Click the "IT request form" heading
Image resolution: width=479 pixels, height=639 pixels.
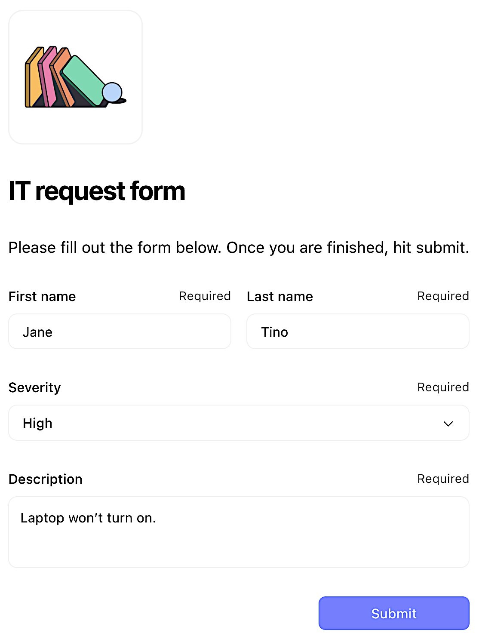click(97, 191)
